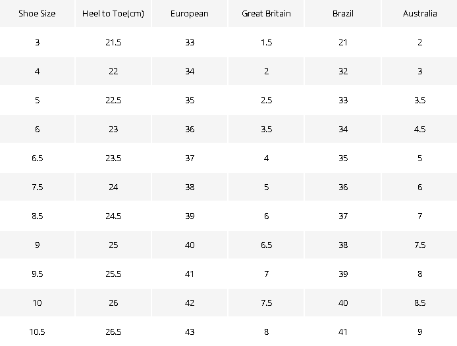Image resolution: width=457 pixels, height=346 pixels.
Task: Click the 24.5 heel to toe cell
Action: point(113,216)
